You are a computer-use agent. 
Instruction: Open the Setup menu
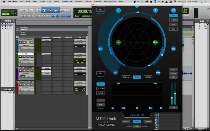tap(88, 2)
